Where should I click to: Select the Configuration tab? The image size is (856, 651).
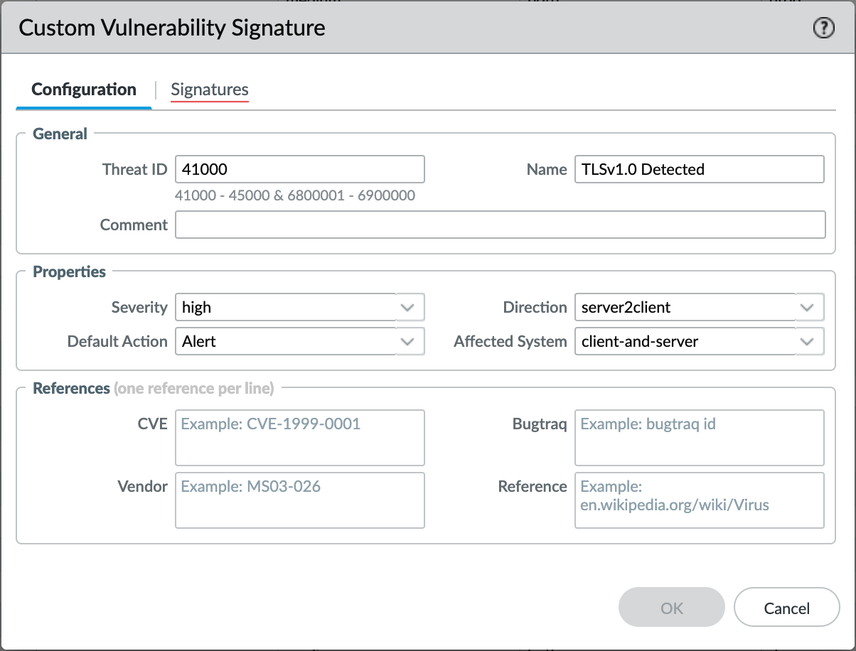[83, 90]
